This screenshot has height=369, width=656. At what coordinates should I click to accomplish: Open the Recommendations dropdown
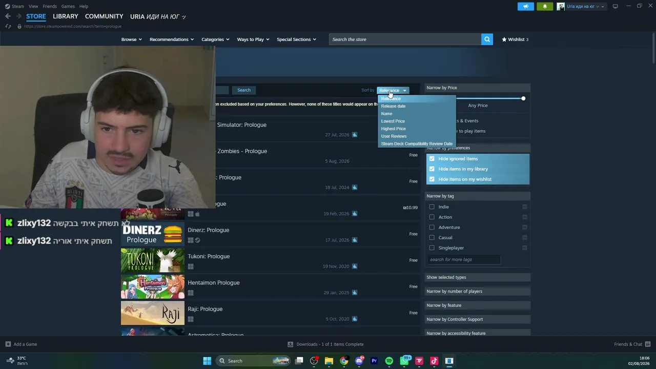[172, 39]
